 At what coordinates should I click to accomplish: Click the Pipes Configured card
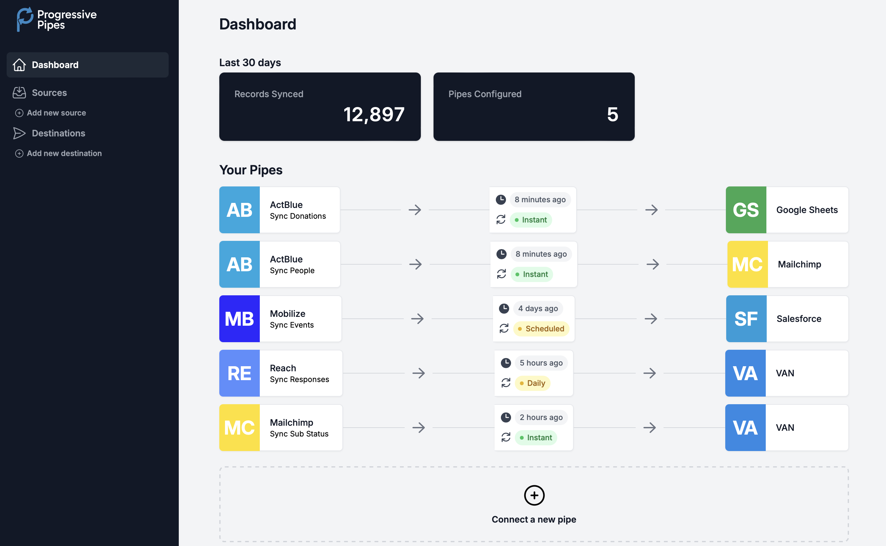pyautogui.click(x=534, y=107)
